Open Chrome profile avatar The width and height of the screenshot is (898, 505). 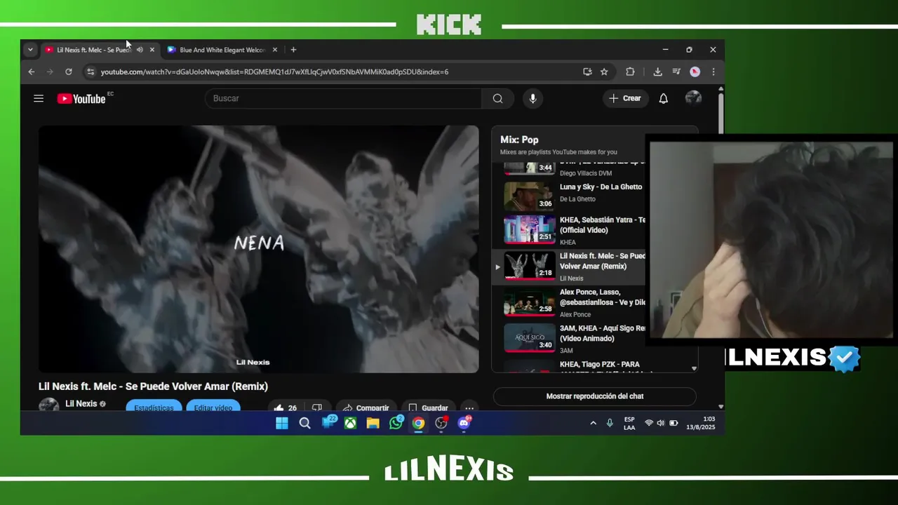695,72
